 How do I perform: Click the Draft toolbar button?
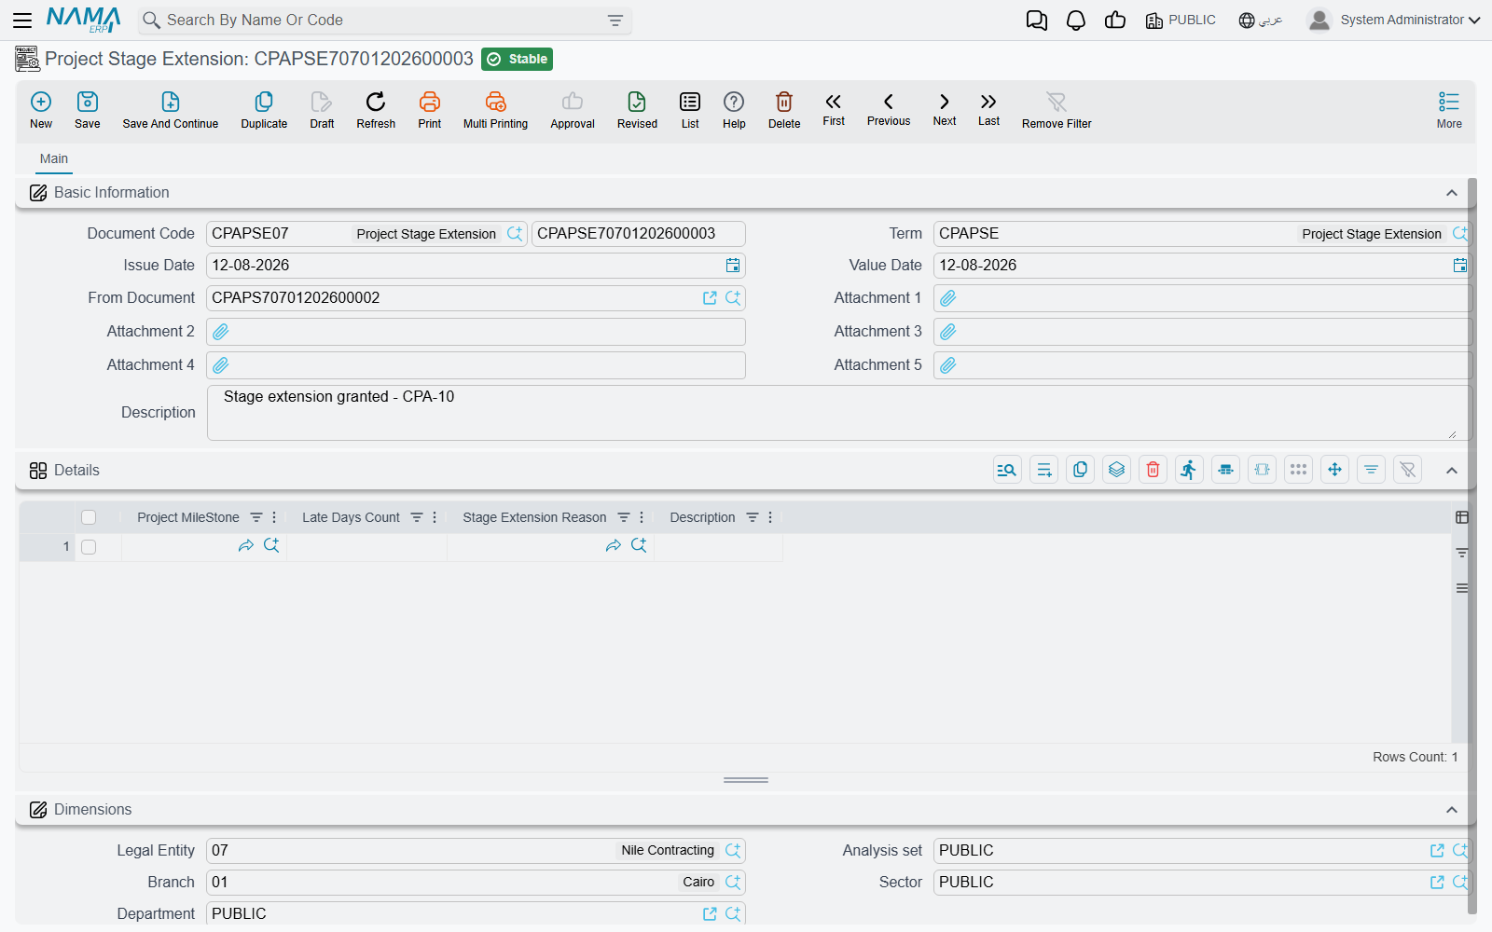coord(322,110)
